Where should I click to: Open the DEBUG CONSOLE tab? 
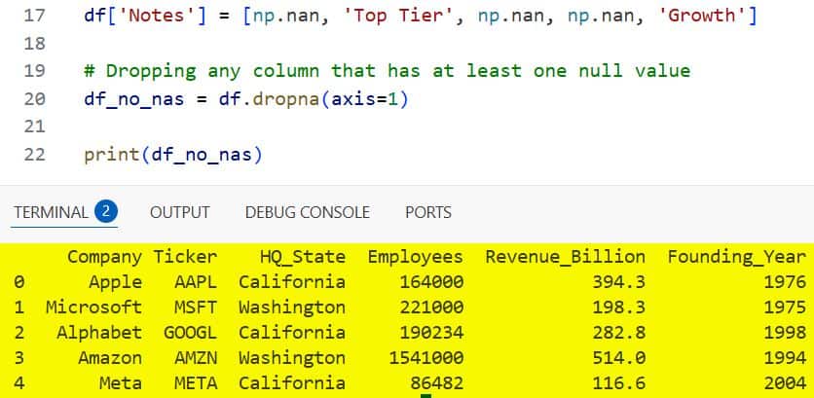(308, 212)
